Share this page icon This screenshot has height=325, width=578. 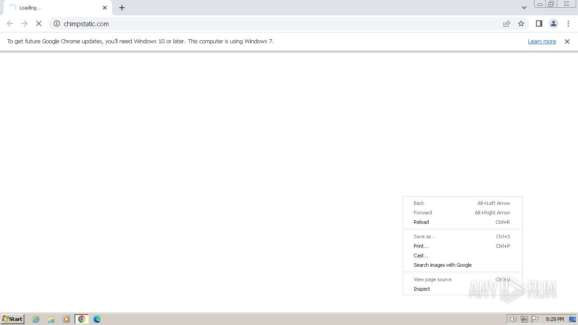tap(507, 23)
